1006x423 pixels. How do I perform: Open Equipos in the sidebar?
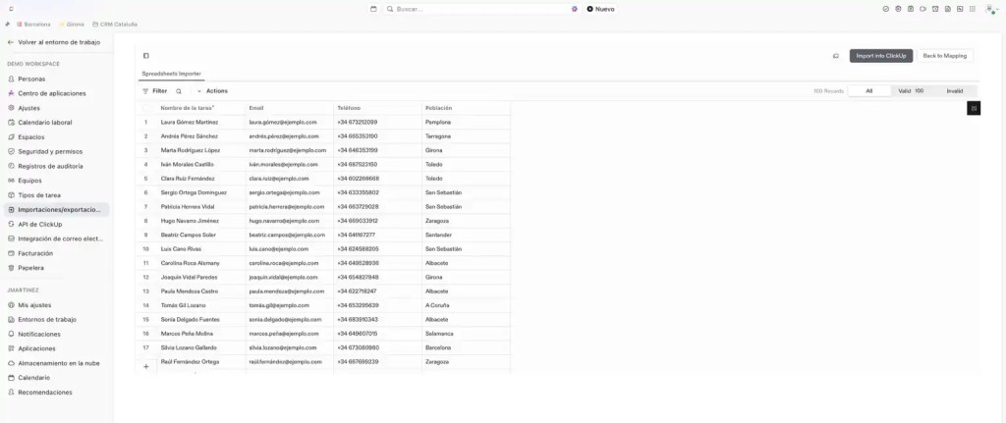[x=55, y=181]
